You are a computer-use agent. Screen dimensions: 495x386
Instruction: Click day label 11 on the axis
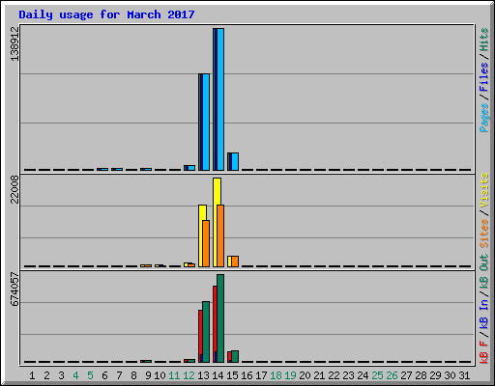174,375
